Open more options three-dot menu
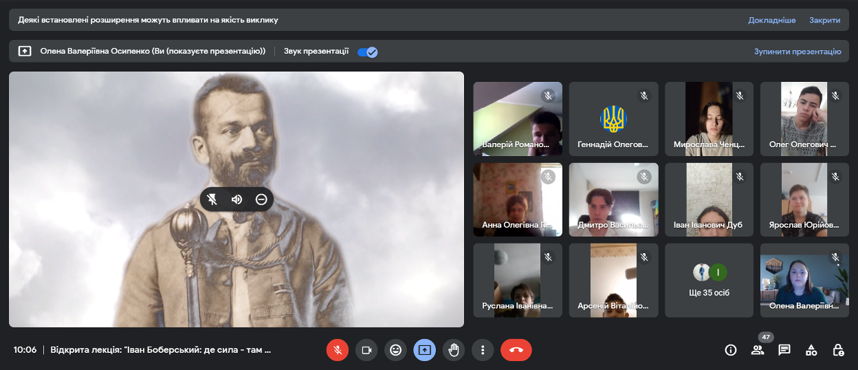 pyautogui.click(x=483, y=350)
